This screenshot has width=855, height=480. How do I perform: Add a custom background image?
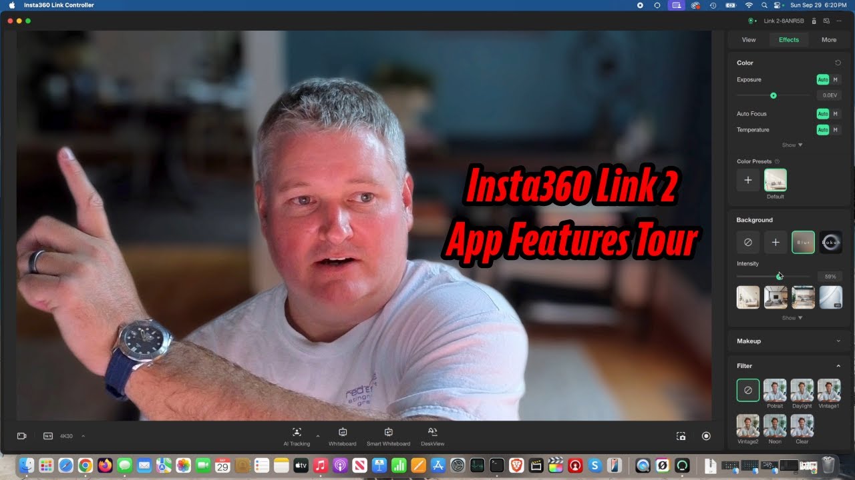pos(776,243)
